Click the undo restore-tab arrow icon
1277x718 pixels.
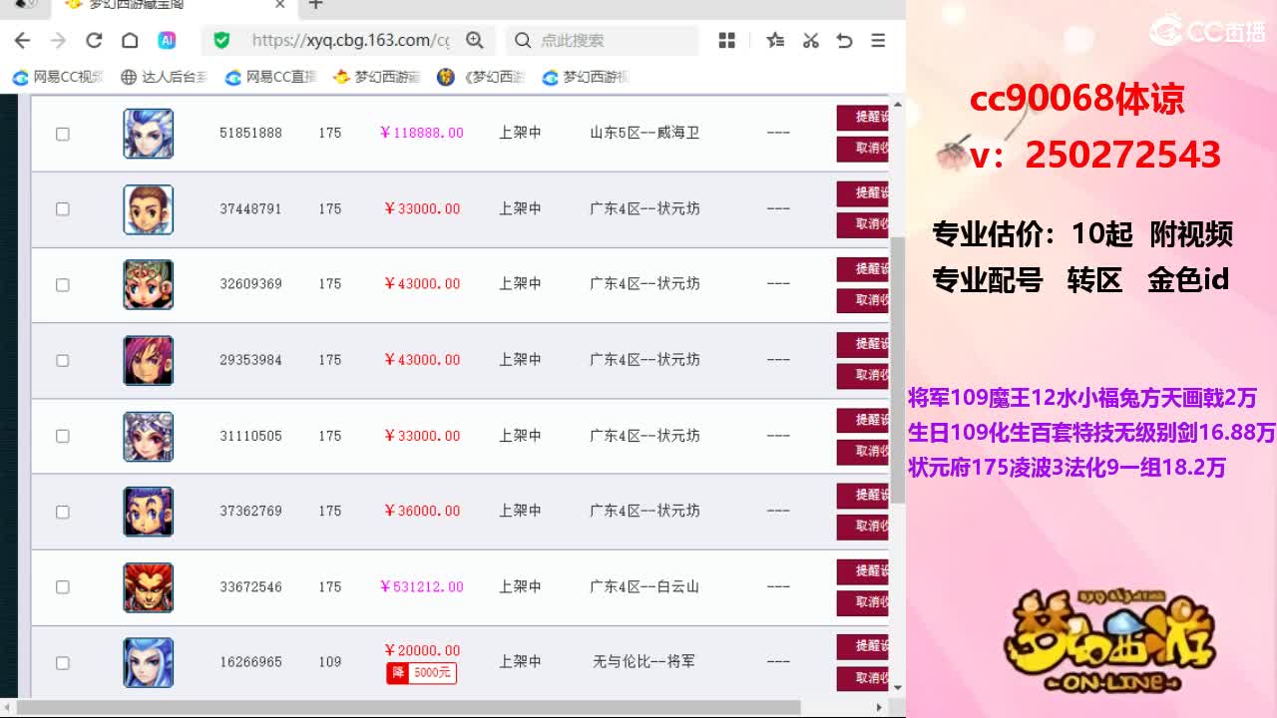pyautogui.click(x=844, y=40)
